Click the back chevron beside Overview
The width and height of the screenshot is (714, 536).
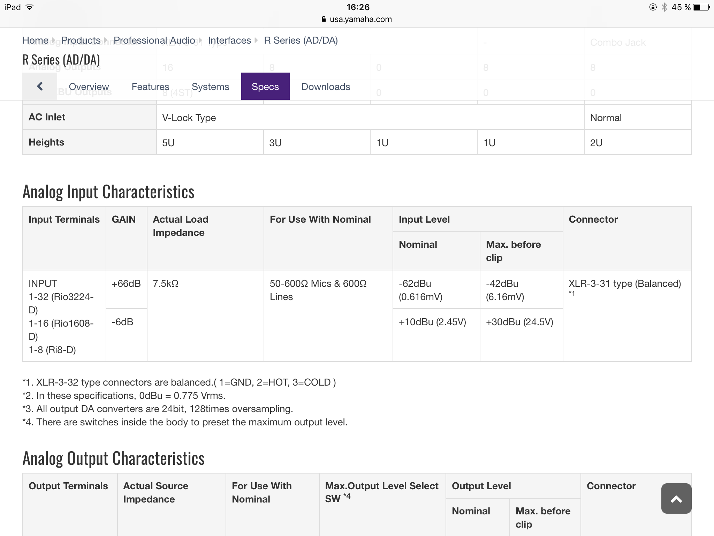[x=40, y=86]
